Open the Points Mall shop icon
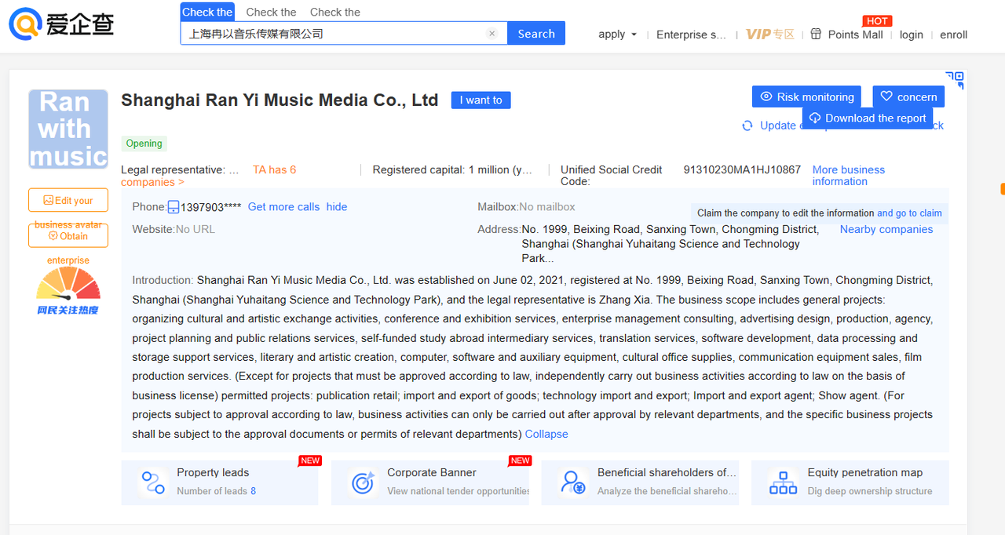Image resolution: width=1005 pixels, height=535 pixels. [816, 34]
